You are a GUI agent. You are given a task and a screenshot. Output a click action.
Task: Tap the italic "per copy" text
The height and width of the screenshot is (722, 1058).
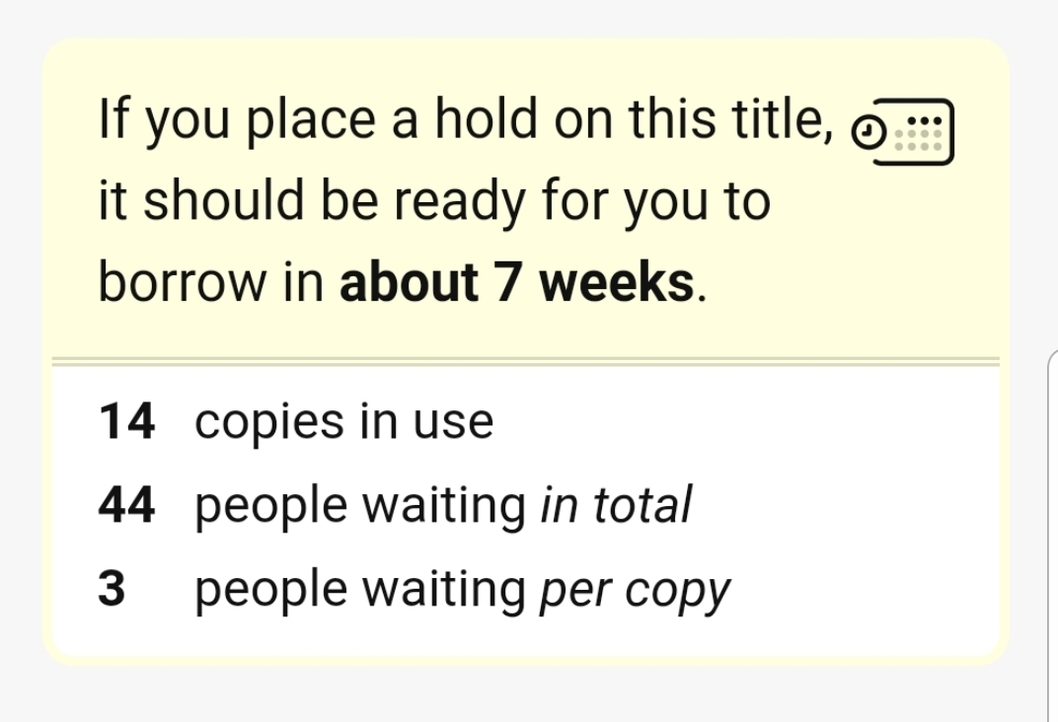pyautogui.click(x=635, y=590)
